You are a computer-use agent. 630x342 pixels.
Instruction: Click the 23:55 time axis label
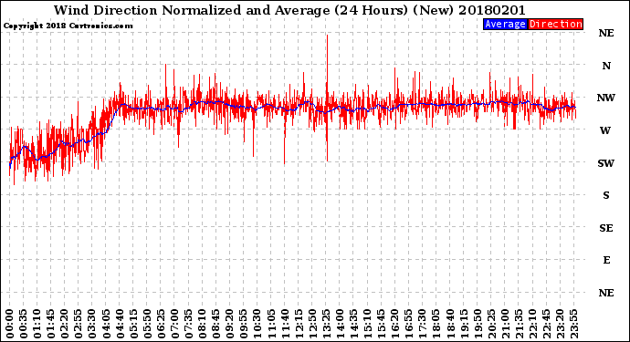[x=573, y=324]
